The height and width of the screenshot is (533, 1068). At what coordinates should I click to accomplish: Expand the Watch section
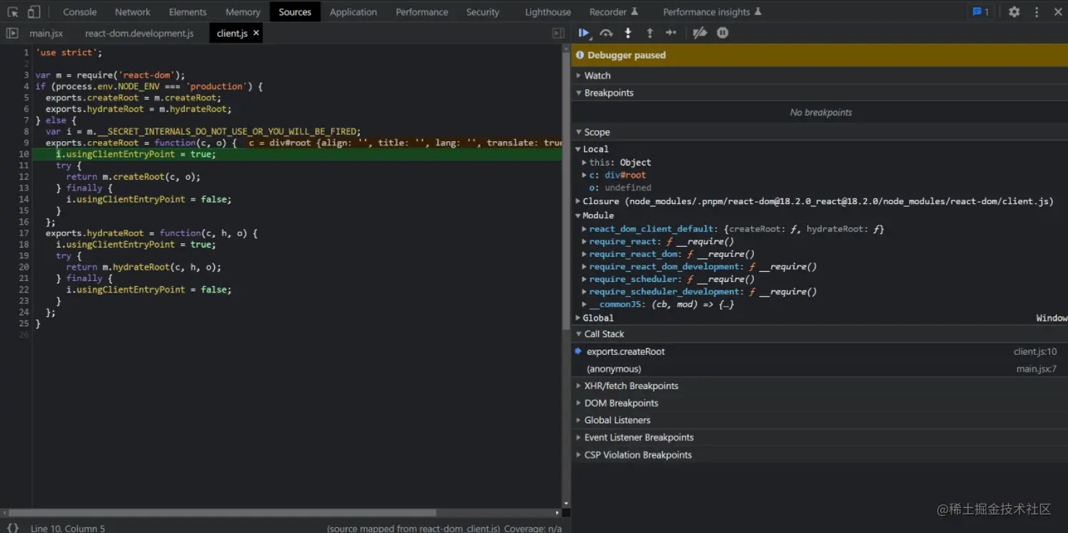click(820, 76)
